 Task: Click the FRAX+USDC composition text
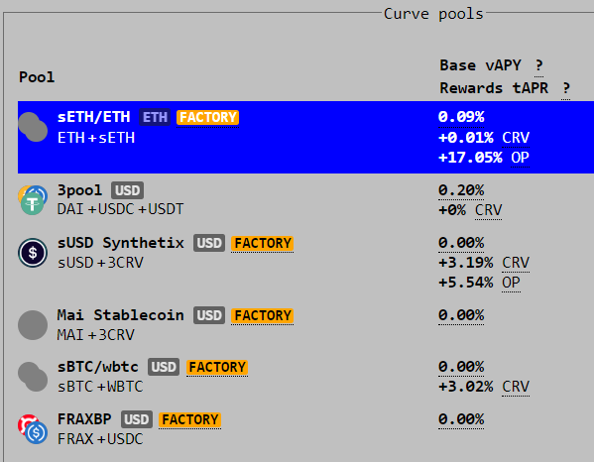100,439
